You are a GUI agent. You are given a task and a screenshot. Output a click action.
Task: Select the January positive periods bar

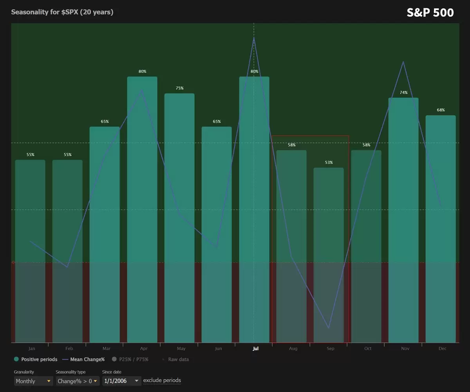click(30, 251)
